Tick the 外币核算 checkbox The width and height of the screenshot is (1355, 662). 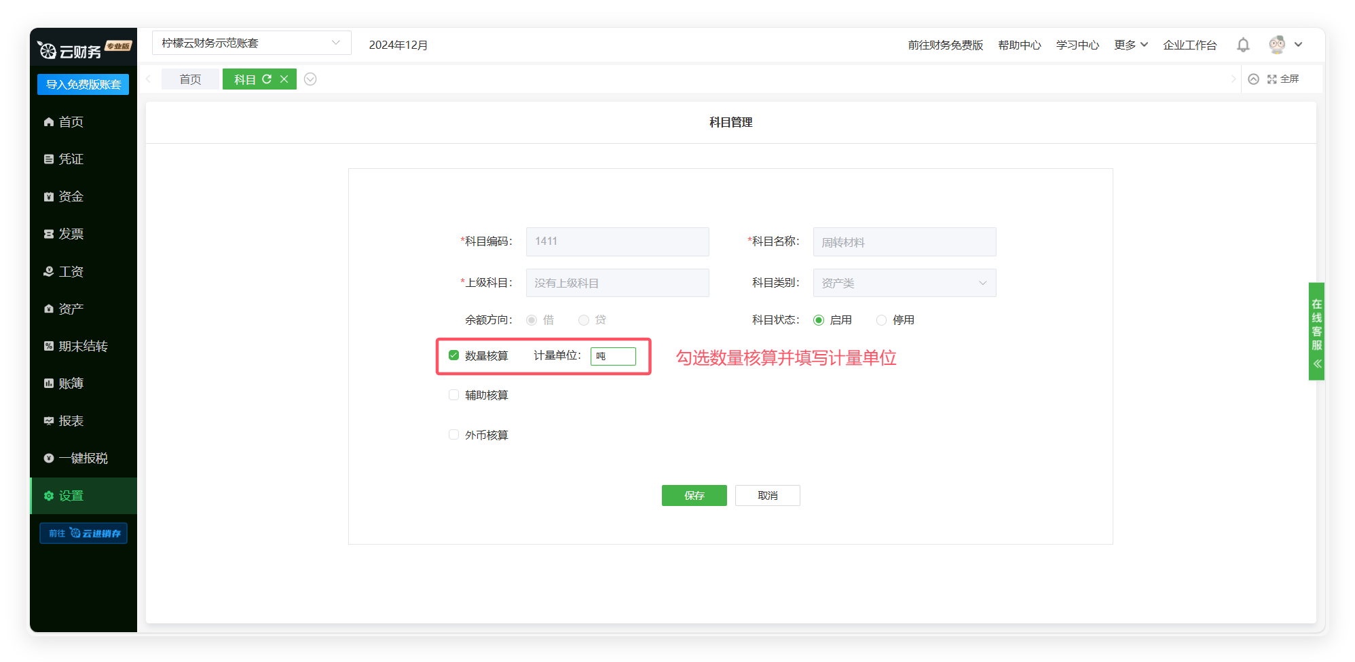pos(453,435)
